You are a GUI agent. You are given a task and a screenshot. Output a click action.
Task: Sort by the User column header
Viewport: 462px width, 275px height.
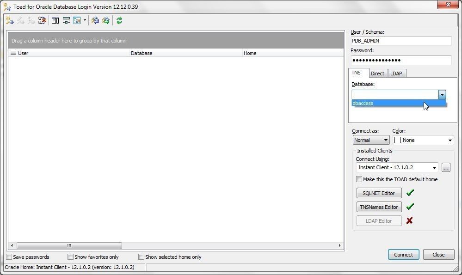coord(73,53)
